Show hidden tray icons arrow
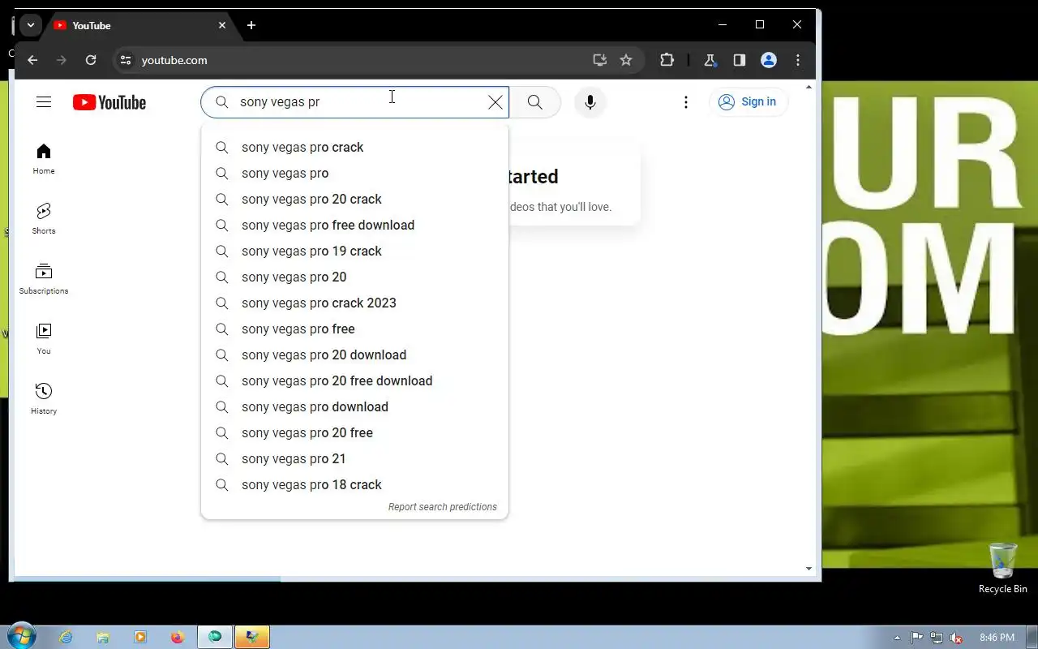This screenshot has width=1038, height=649. coord(897,638)
